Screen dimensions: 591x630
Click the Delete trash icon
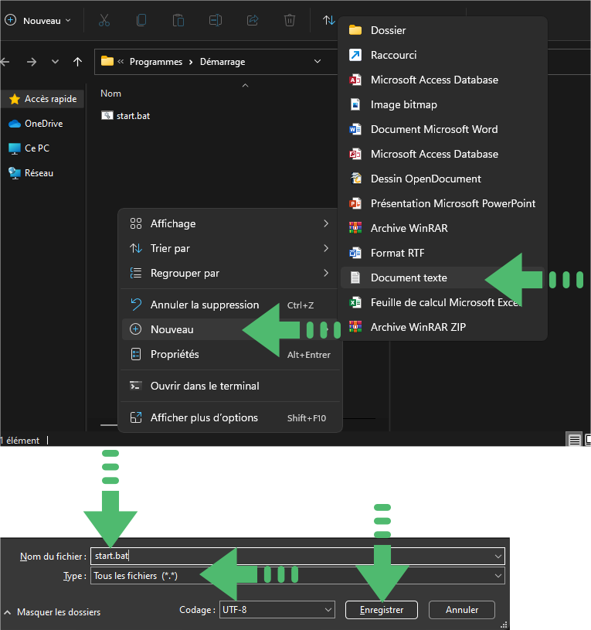point(290,20)
